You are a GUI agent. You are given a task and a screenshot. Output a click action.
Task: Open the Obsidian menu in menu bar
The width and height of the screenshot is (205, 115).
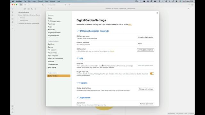(x=19, y=1)
